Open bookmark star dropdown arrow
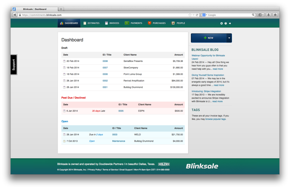Screen dimensions: 290x189 tap(193, 15)
